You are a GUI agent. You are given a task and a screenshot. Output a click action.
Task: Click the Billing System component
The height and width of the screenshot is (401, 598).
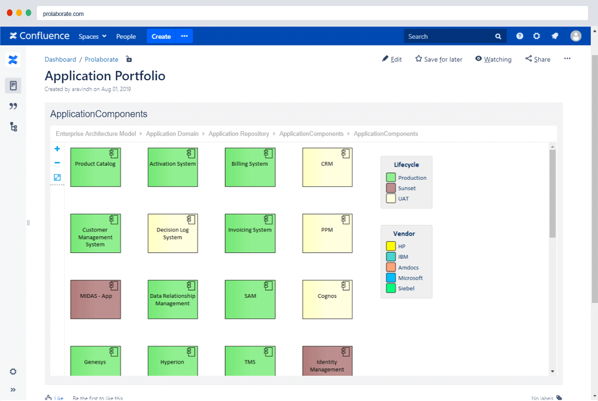[250, 167]
